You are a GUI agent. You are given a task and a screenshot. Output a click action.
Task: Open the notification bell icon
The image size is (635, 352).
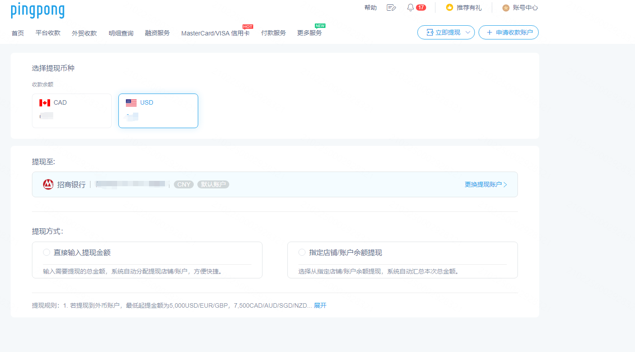[411, 8]
